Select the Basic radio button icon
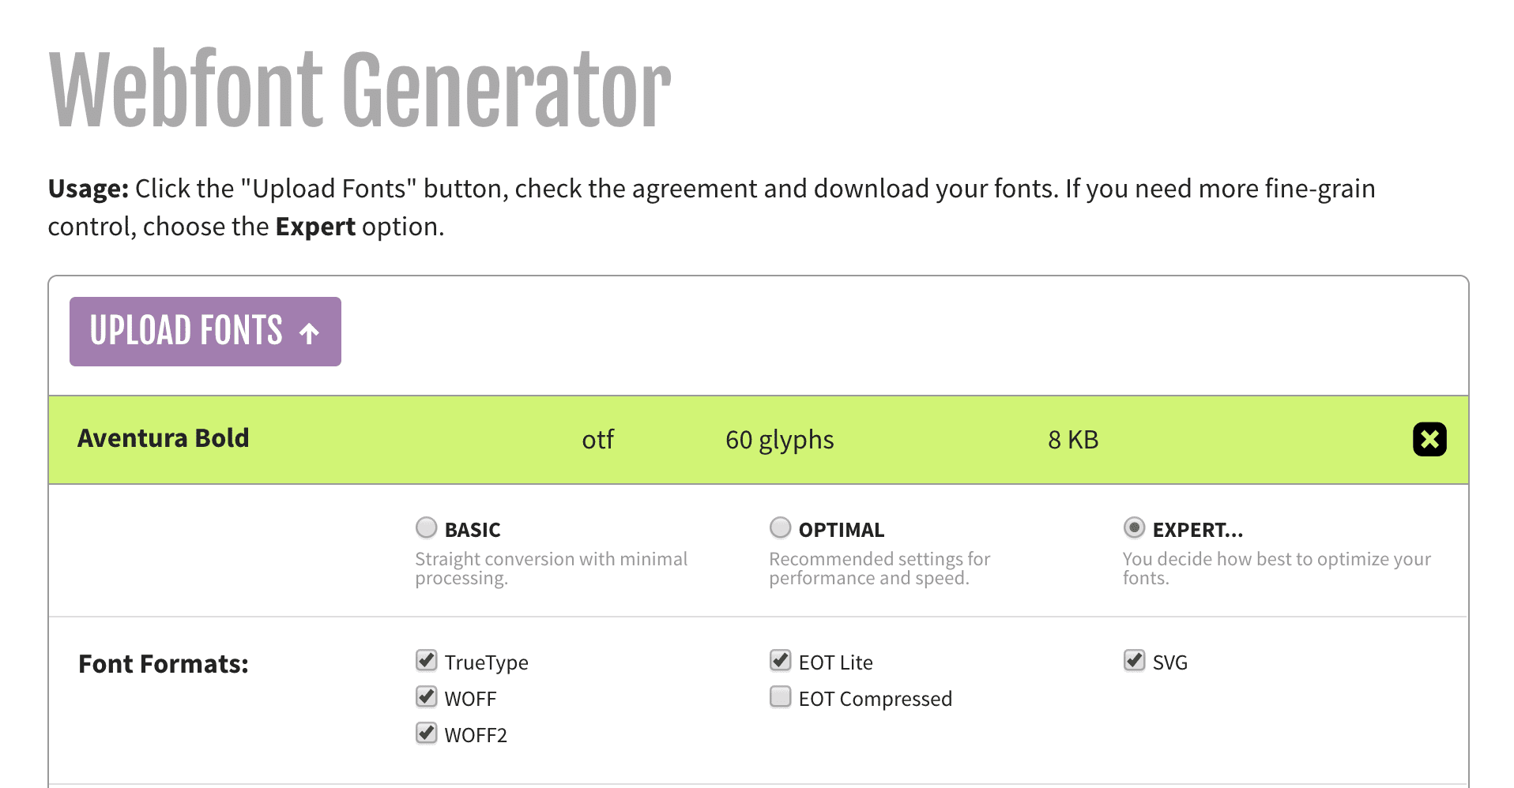 (425, 527)
